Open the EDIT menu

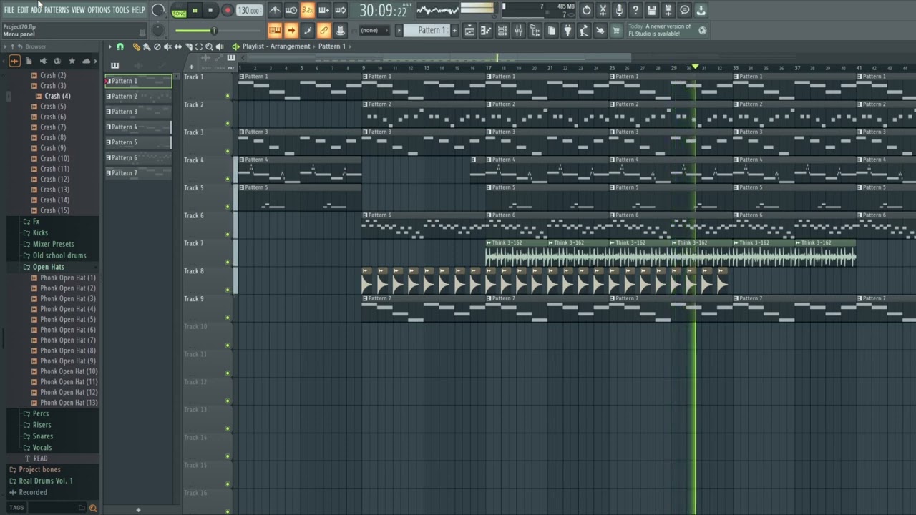click(x=23, y=10)
